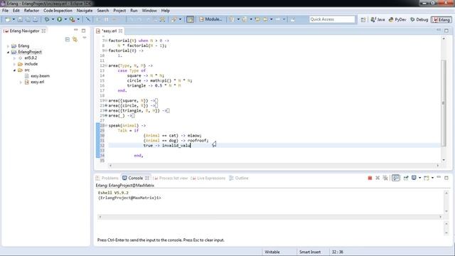Open the Debug icon dropdown arrow
The height and width of the screenshot is (256, 455).
click(x=53, y=19)
